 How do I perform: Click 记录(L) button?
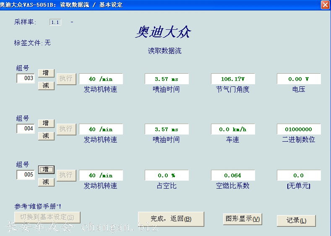click(296, 220)
